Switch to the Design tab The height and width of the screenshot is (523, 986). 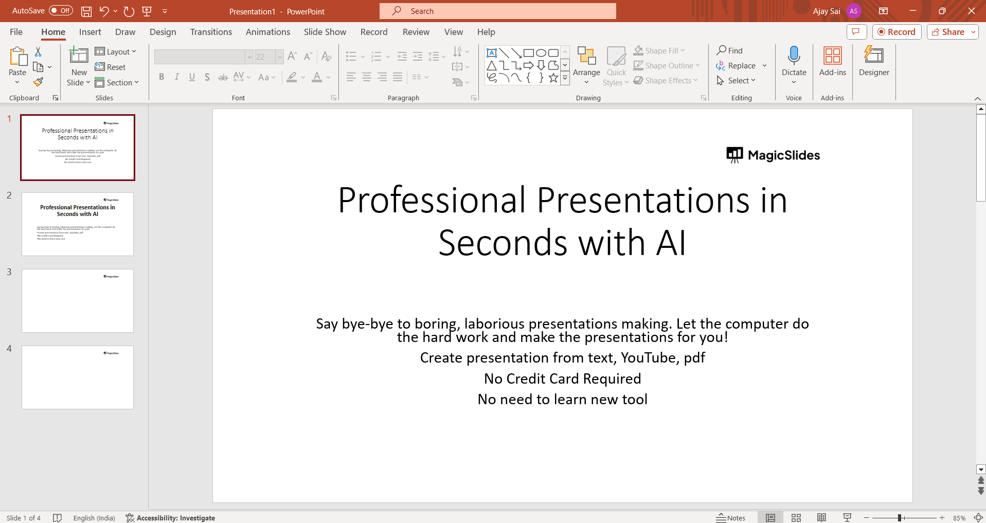163,32
